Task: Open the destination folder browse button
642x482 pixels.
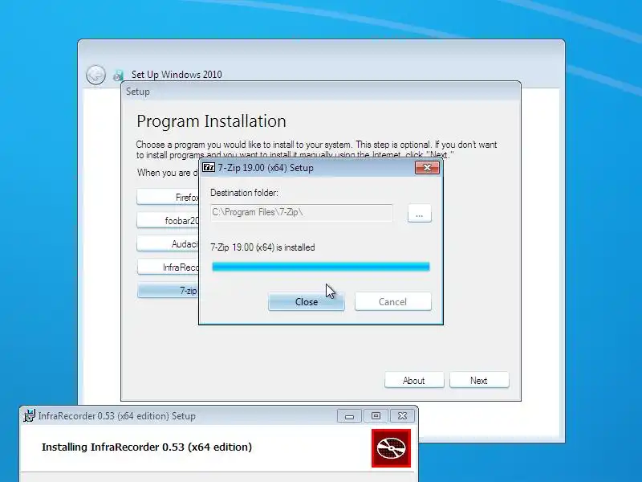Action: (x=419, y=214)
